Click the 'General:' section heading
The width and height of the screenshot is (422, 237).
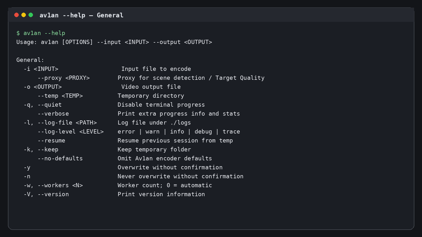pyautogui.click(x=30, y=60)
